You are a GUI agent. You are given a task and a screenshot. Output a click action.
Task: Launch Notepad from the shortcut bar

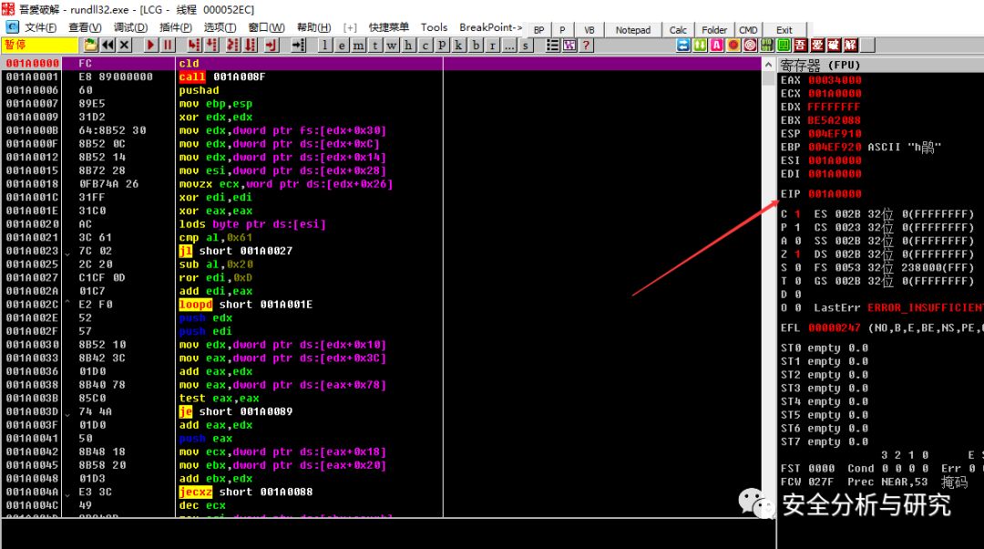tap(632, 30)
